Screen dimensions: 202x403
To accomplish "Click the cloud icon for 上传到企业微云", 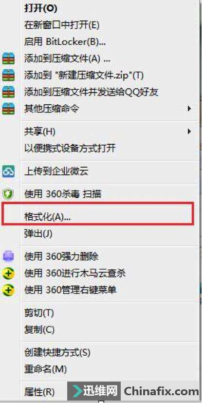I will (8, 171).
